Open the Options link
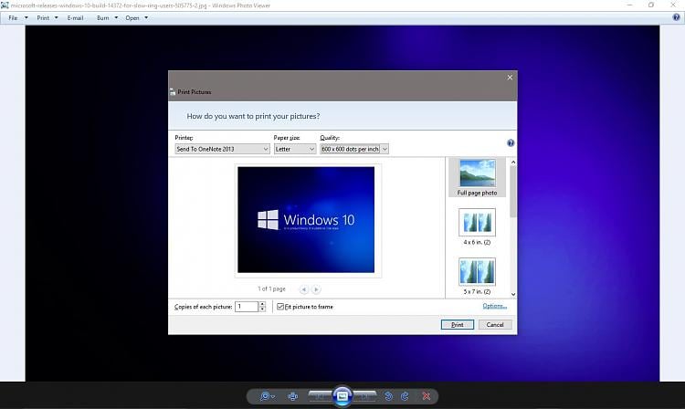This screenshot has width=685, height=409. [x=494, y=306]
